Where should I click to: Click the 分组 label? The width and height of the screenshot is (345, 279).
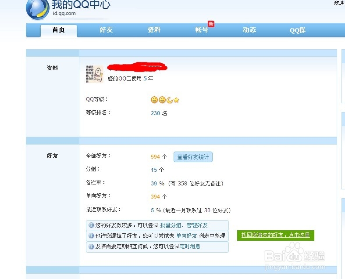point(92,169)
